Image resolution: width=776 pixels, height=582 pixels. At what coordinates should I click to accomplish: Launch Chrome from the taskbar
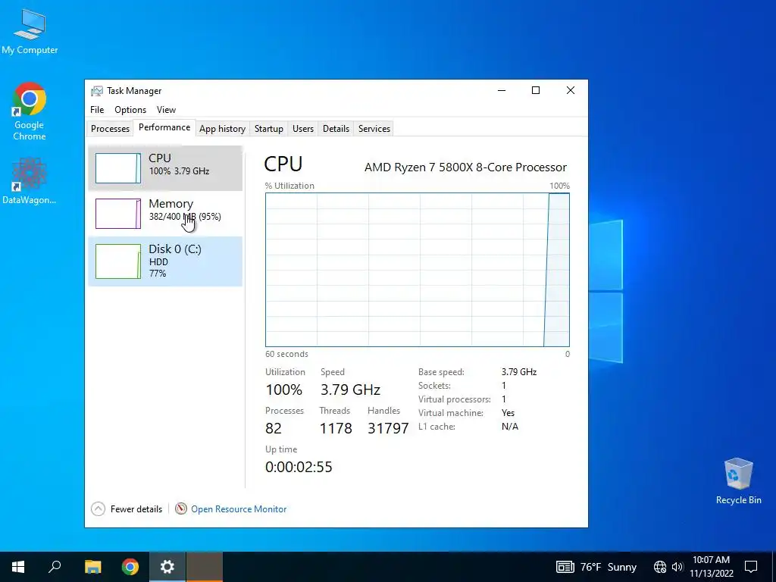(130, 567)
